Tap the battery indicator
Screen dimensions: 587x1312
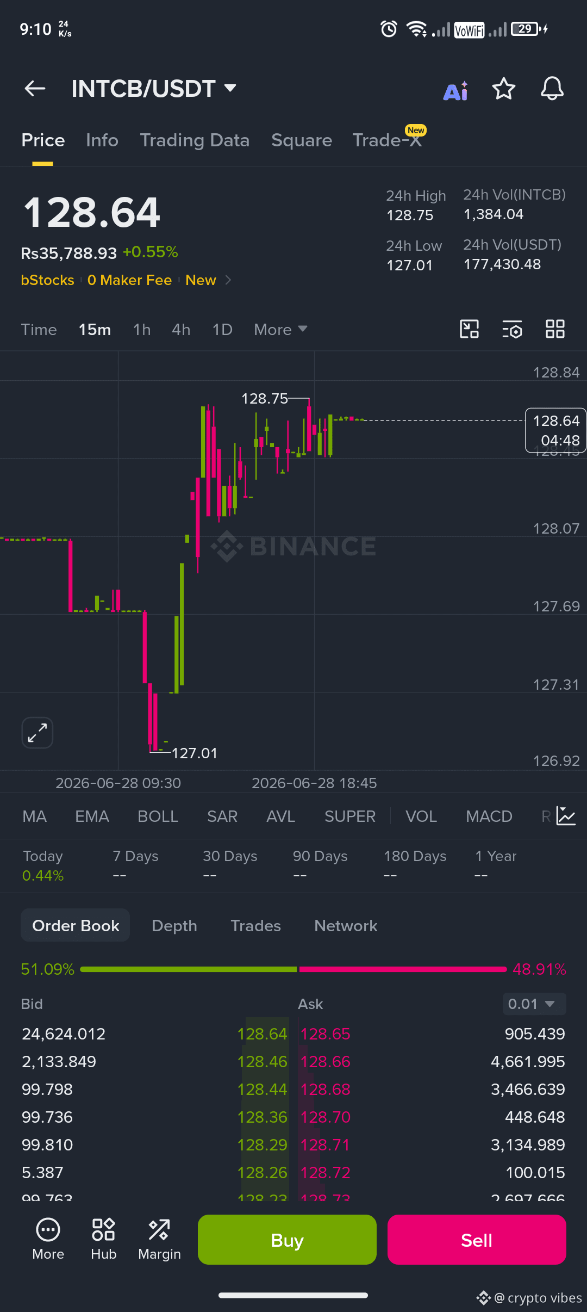tap(529, 29)
